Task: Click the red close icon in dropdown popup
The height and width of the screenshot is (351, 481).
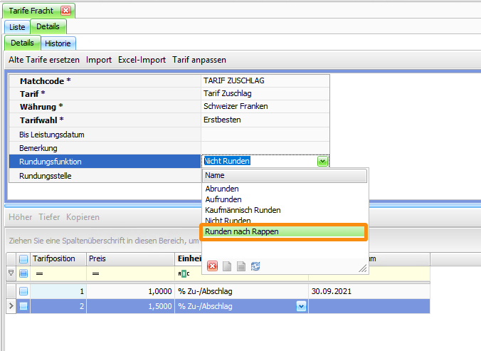Action: click(x=212, y=266)
